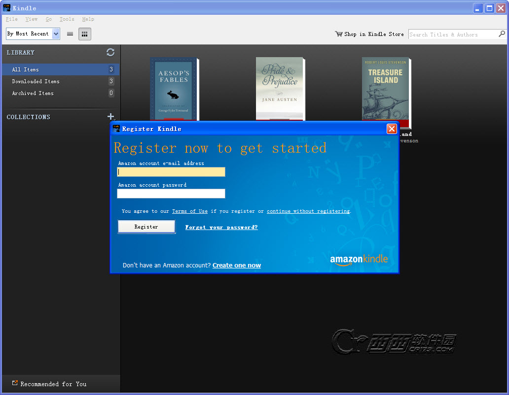Screen dimensions: 509x395
Task: Select All Items in Library
Action: [x=61, y=69]
